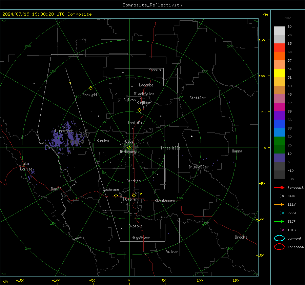This screenshot has width=305, height=285.
Task: Click the purple swatch between 39 and 36
Action: pos(279,115)
